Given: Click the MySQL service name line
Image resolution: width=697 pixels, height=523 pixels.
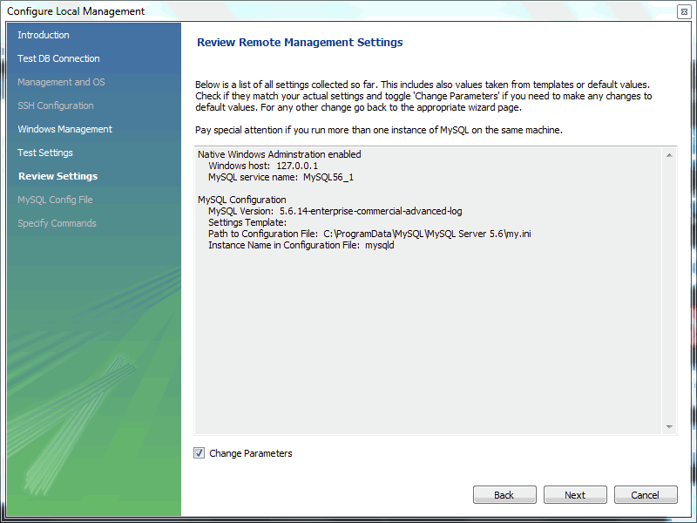Looking at the screenshot, I should click(281, 177).
